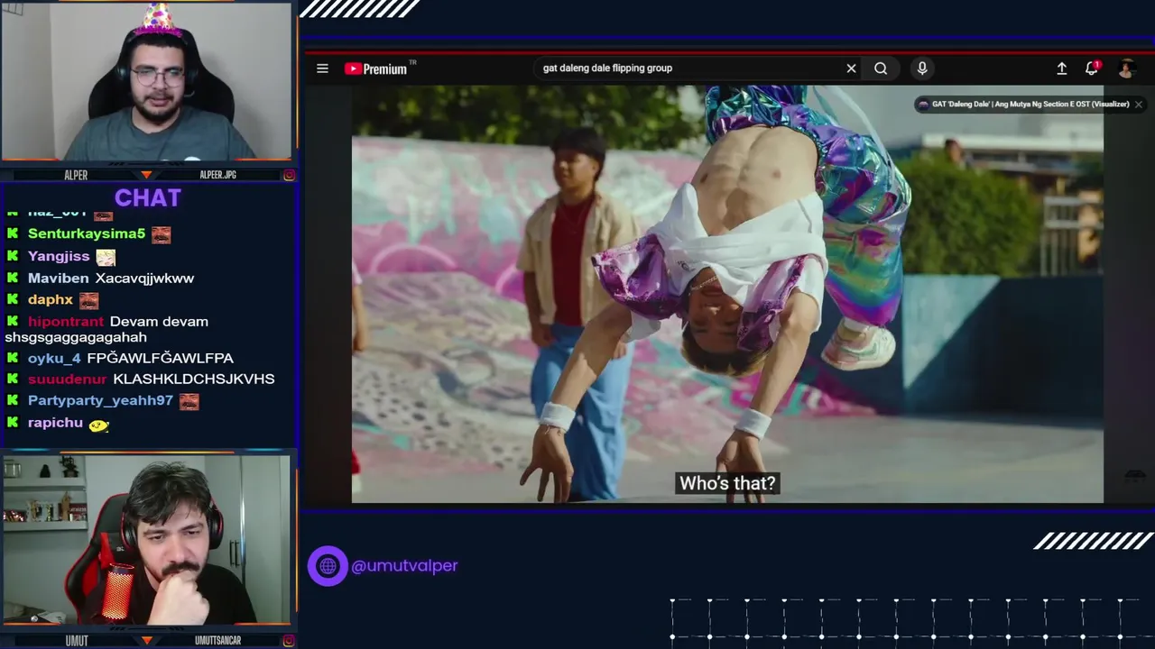
Task: Click the ALPEER.JPG label
Action: pyautogui.click(x=217, y=175)
